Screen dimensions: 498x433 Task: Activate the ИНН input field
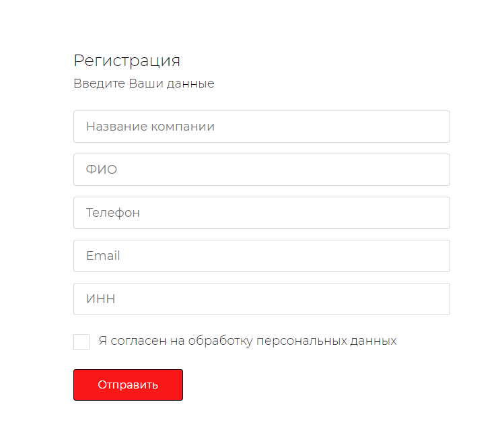pyautogui.click(x=261, y=299)
